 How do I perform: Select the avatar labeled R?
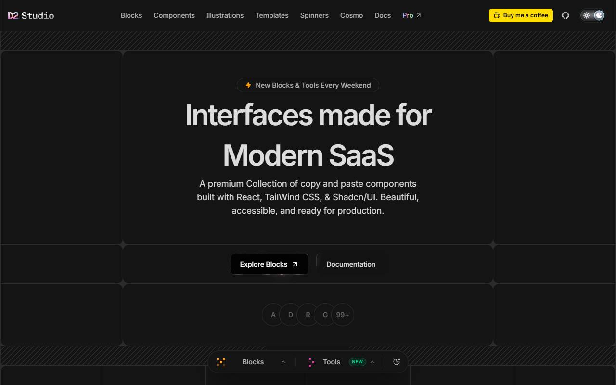[x=308, y=315]
